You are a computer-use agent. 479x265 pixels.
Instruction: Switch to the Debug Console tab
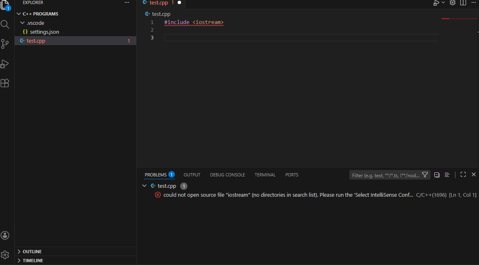click(x=227, y=175)
